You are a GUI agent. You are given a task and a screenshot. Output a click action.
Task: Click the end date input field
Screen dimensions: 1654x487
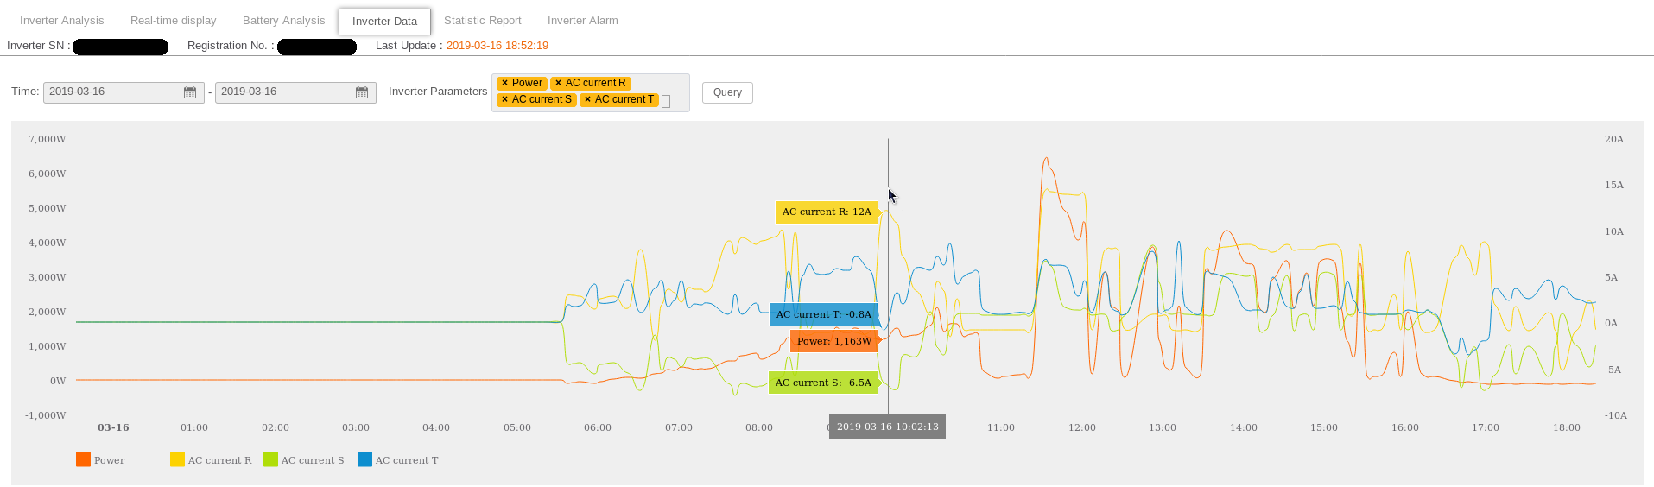click(x=284, y=92)
